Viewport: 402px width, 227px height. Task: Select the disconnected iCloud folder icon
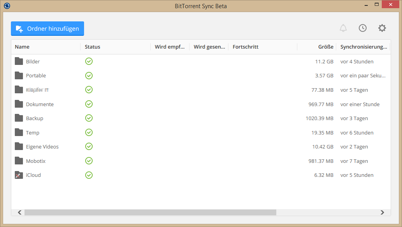[x=19, y=175]
